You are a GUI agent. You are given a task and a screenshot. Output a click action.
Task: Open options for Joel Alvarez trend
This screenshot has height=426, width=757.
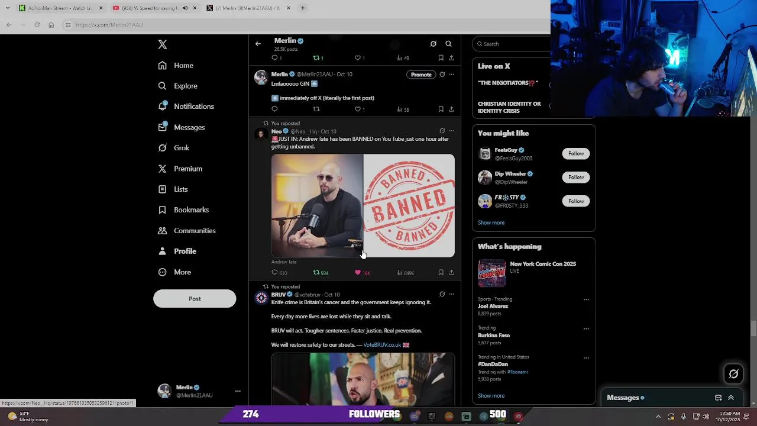586,299
